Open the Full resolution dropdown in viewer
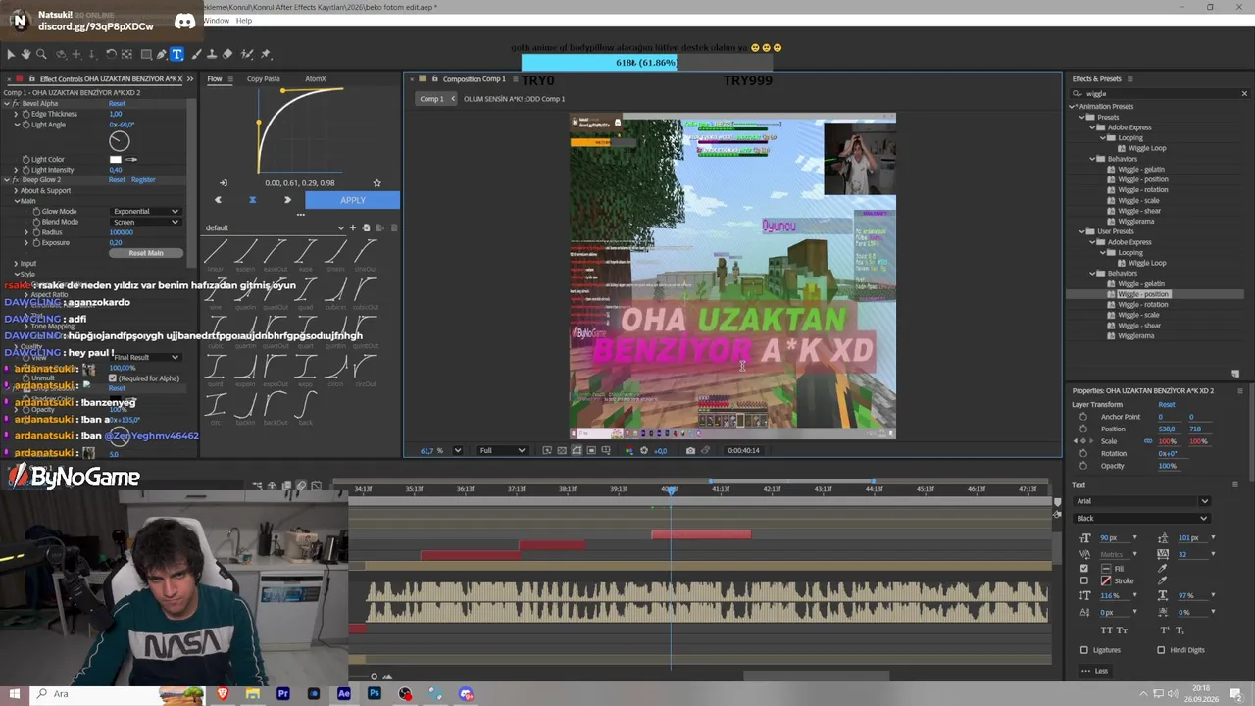Viewport: 1255px width, 706px height. pos(501,450)
